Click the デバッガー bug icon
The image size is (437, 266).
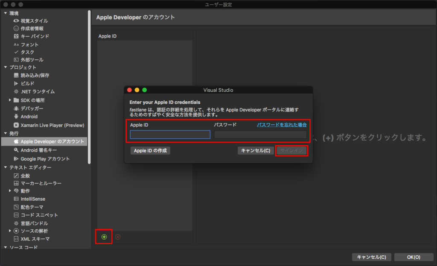[16, 108]
